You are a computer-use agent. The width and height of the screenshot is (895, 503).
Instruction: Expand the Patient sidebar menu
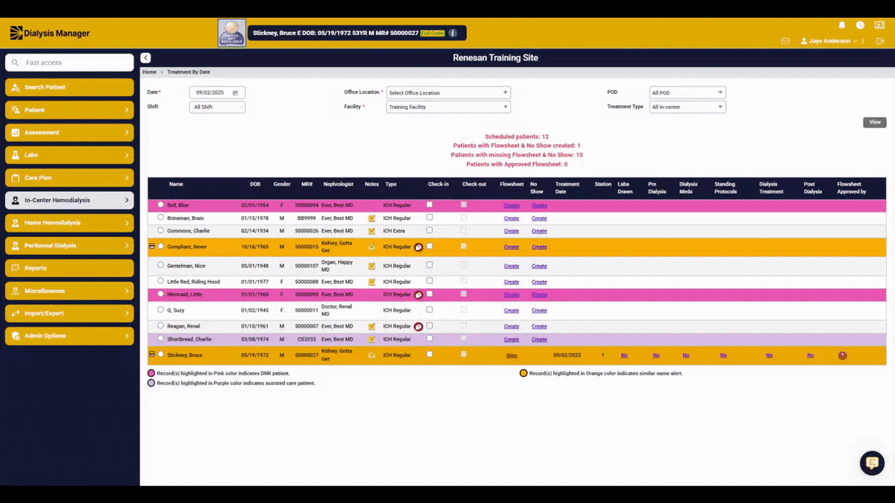(x=69, y=110)
